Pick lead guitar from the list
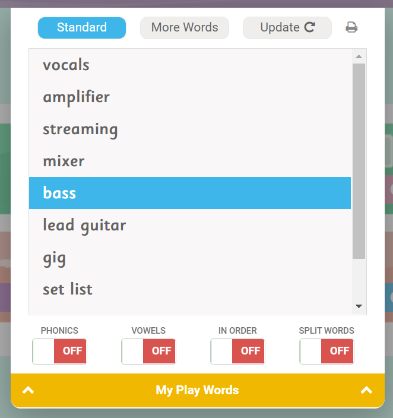Viewport: 393px width, 418px height. (84, 225)
